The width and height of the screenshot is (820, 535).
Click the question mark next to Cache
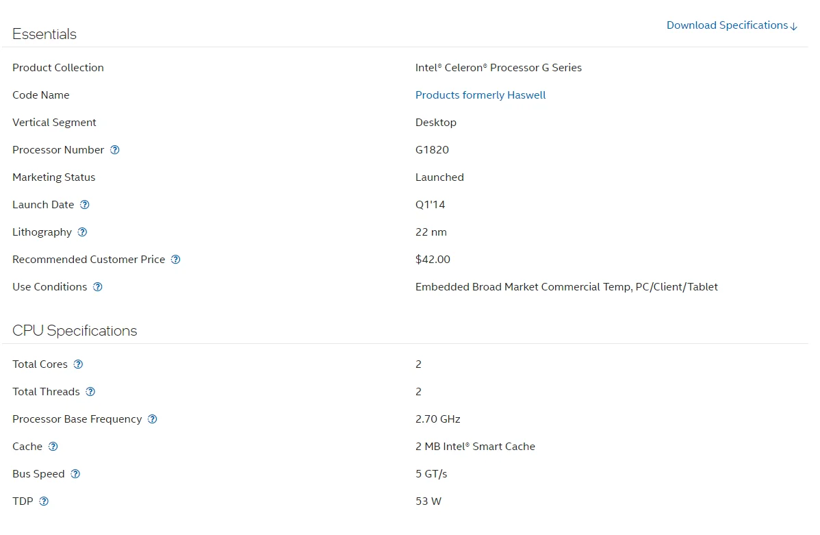point(53,447)
